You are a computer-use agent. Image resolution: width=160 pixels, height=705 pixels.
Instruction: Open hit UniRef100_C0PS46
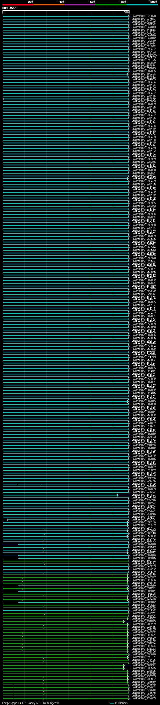point(143,497)
